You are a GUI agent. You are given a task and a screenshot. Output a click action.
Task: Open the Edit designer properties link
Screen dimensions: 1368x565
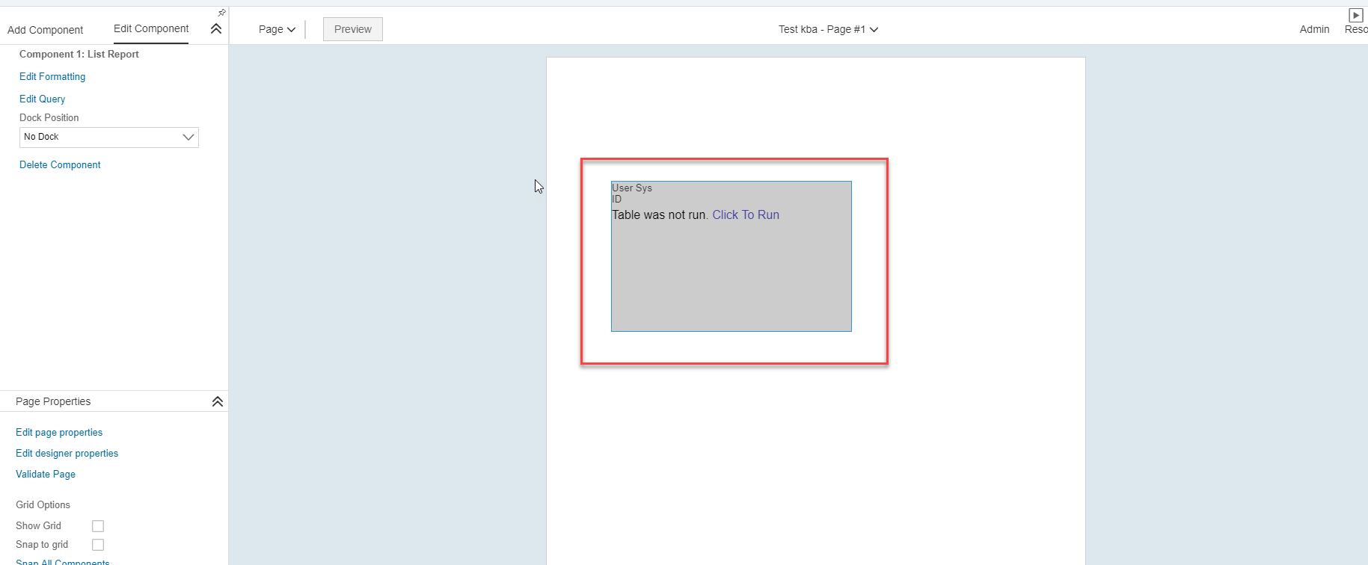point(67,453)
